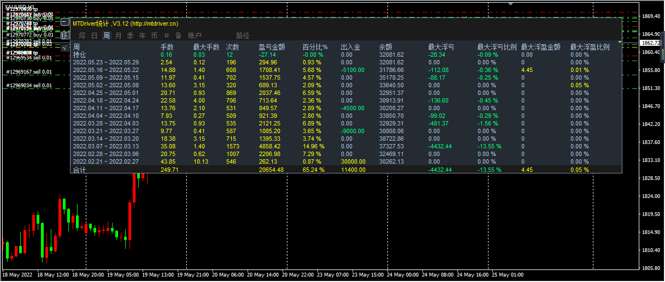Click the 合计 totals row label
Screen dimensions: 665x282
80,170
